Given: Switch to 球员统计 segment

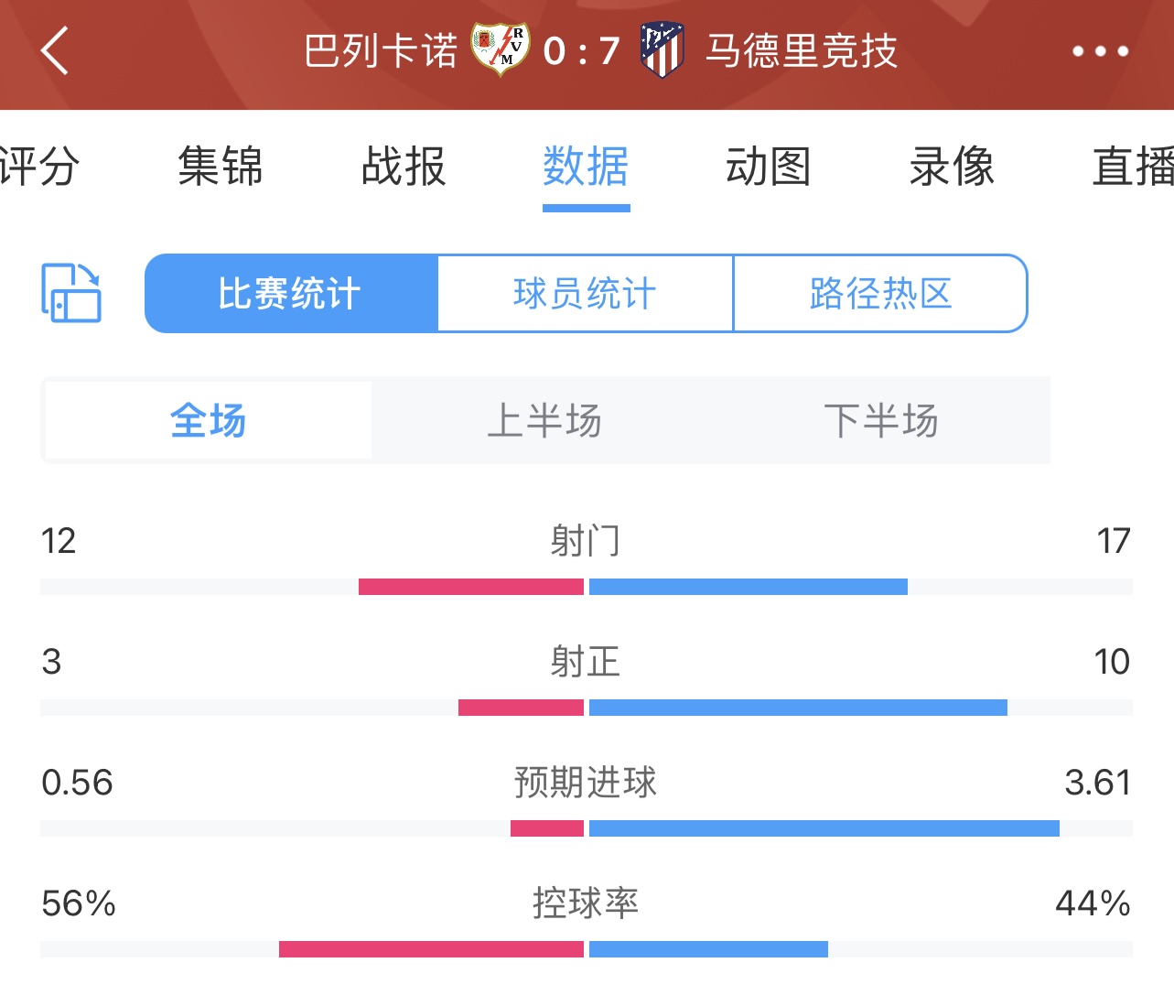Looking at the screenshot, I should tap(586, 294).
